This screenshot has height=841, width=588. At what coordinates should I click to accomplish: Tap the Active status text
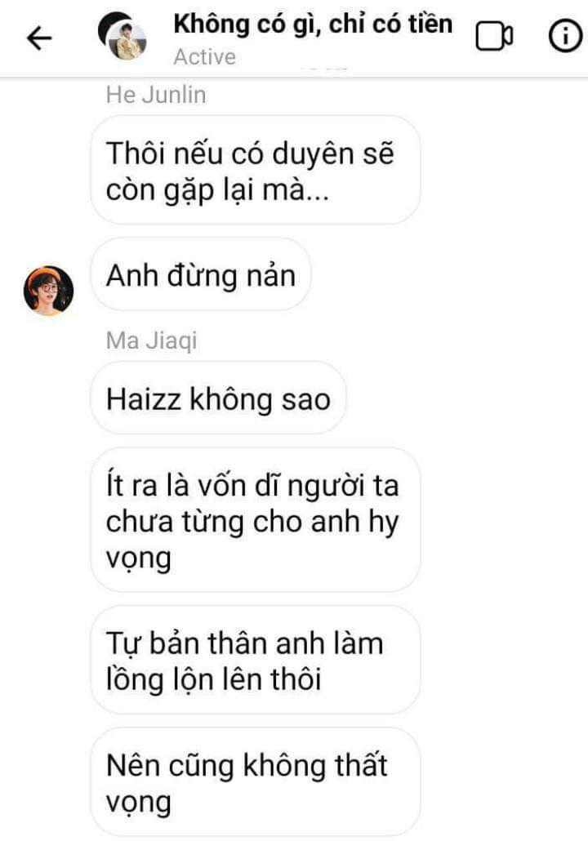(204, 57)
